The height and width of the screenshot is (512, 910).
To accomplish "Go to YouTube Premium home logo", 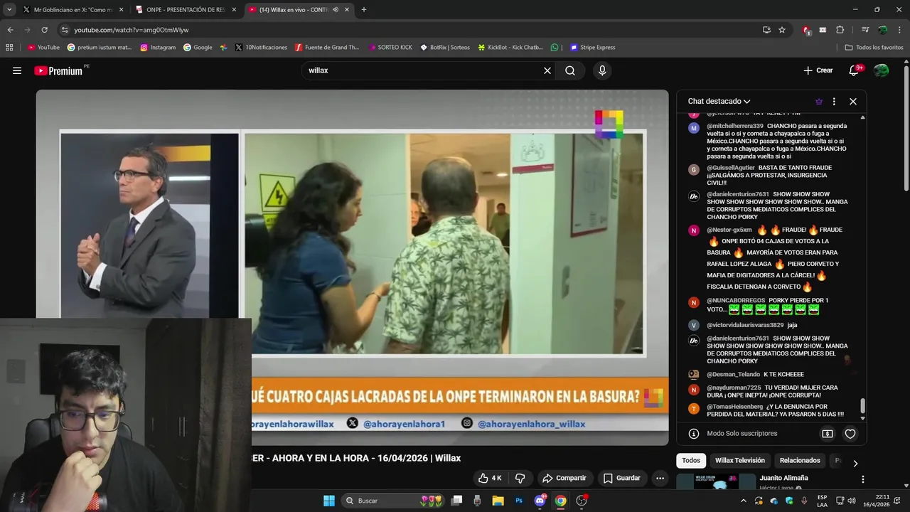I will coord(59,70).
